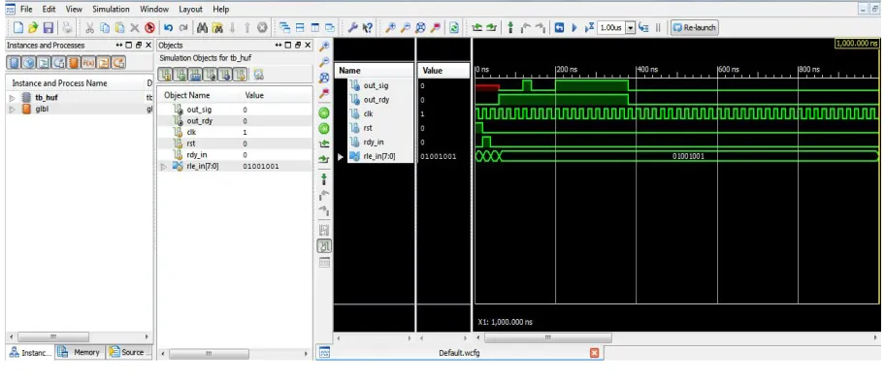Open the Help menu
The height and width of the screenshot is (382, 885).
[220, 9]
